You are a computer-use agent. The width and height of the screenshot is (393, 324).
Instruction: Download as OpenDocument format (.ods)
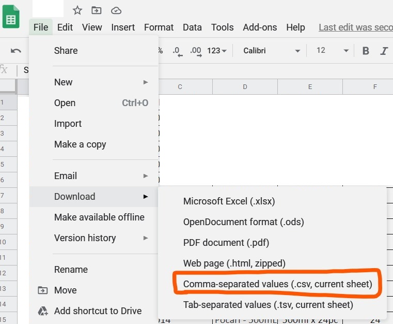tap(273, 222)
